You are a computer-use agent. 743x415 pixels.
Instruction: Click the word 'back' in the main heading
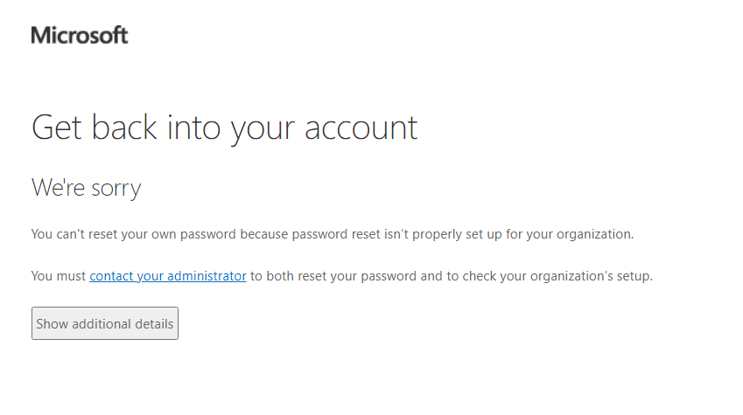pyautogui.click(x=123, y=127)
